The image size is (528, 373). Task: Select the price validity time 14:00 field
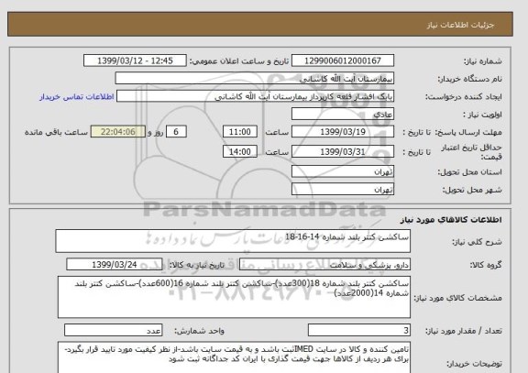tap(240, 151)
